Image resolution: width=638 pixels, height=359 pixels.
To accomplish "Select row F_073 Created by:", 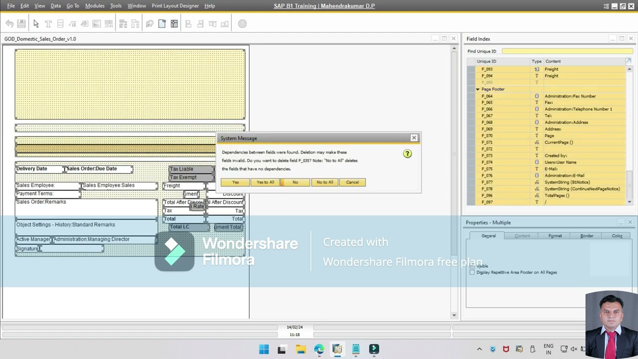I will coord(547,156).
